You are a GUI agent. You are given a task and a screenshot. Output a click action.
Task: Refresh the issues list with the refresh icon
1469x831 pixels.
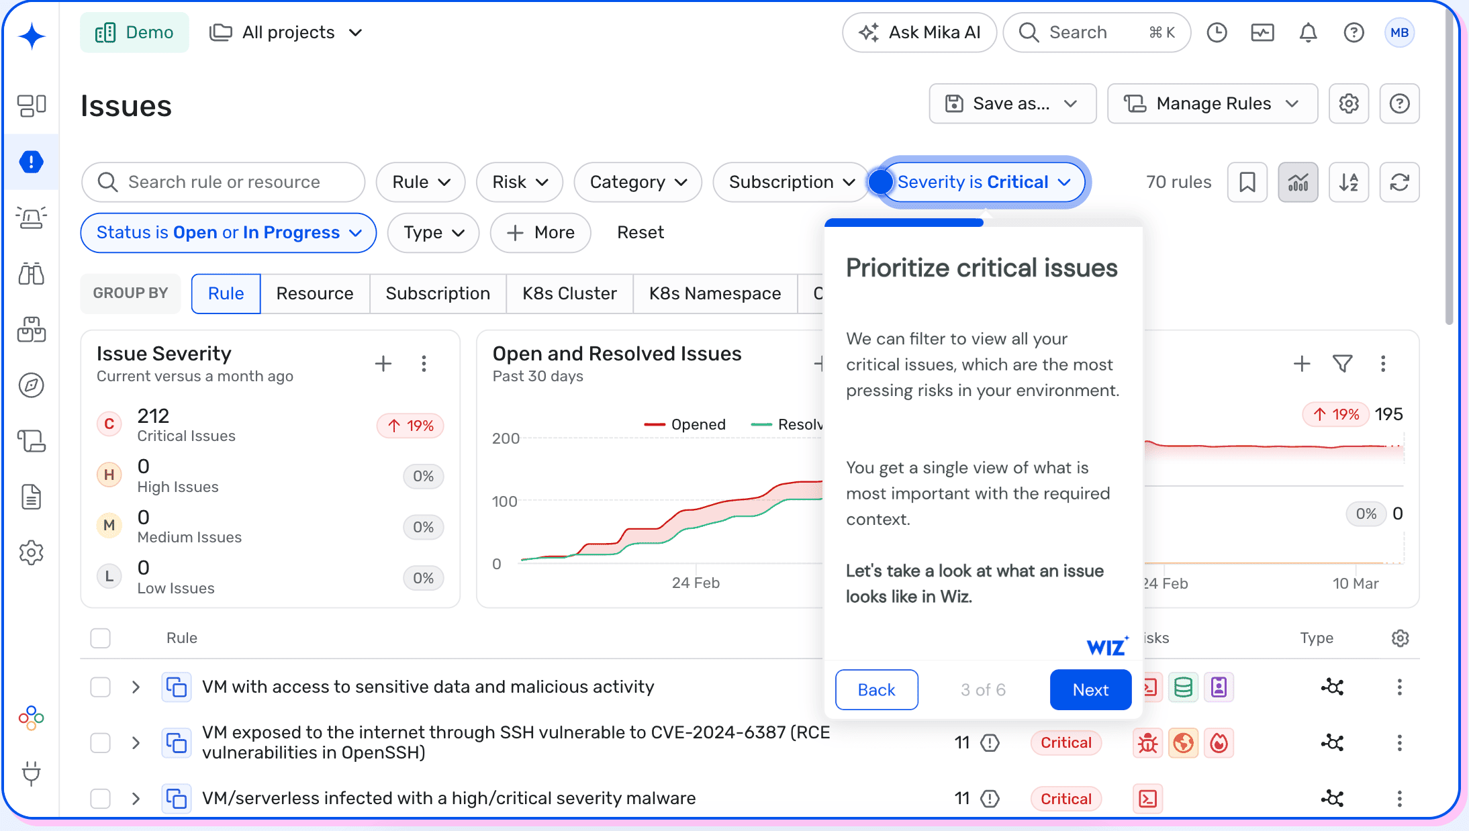[1400, 182]
